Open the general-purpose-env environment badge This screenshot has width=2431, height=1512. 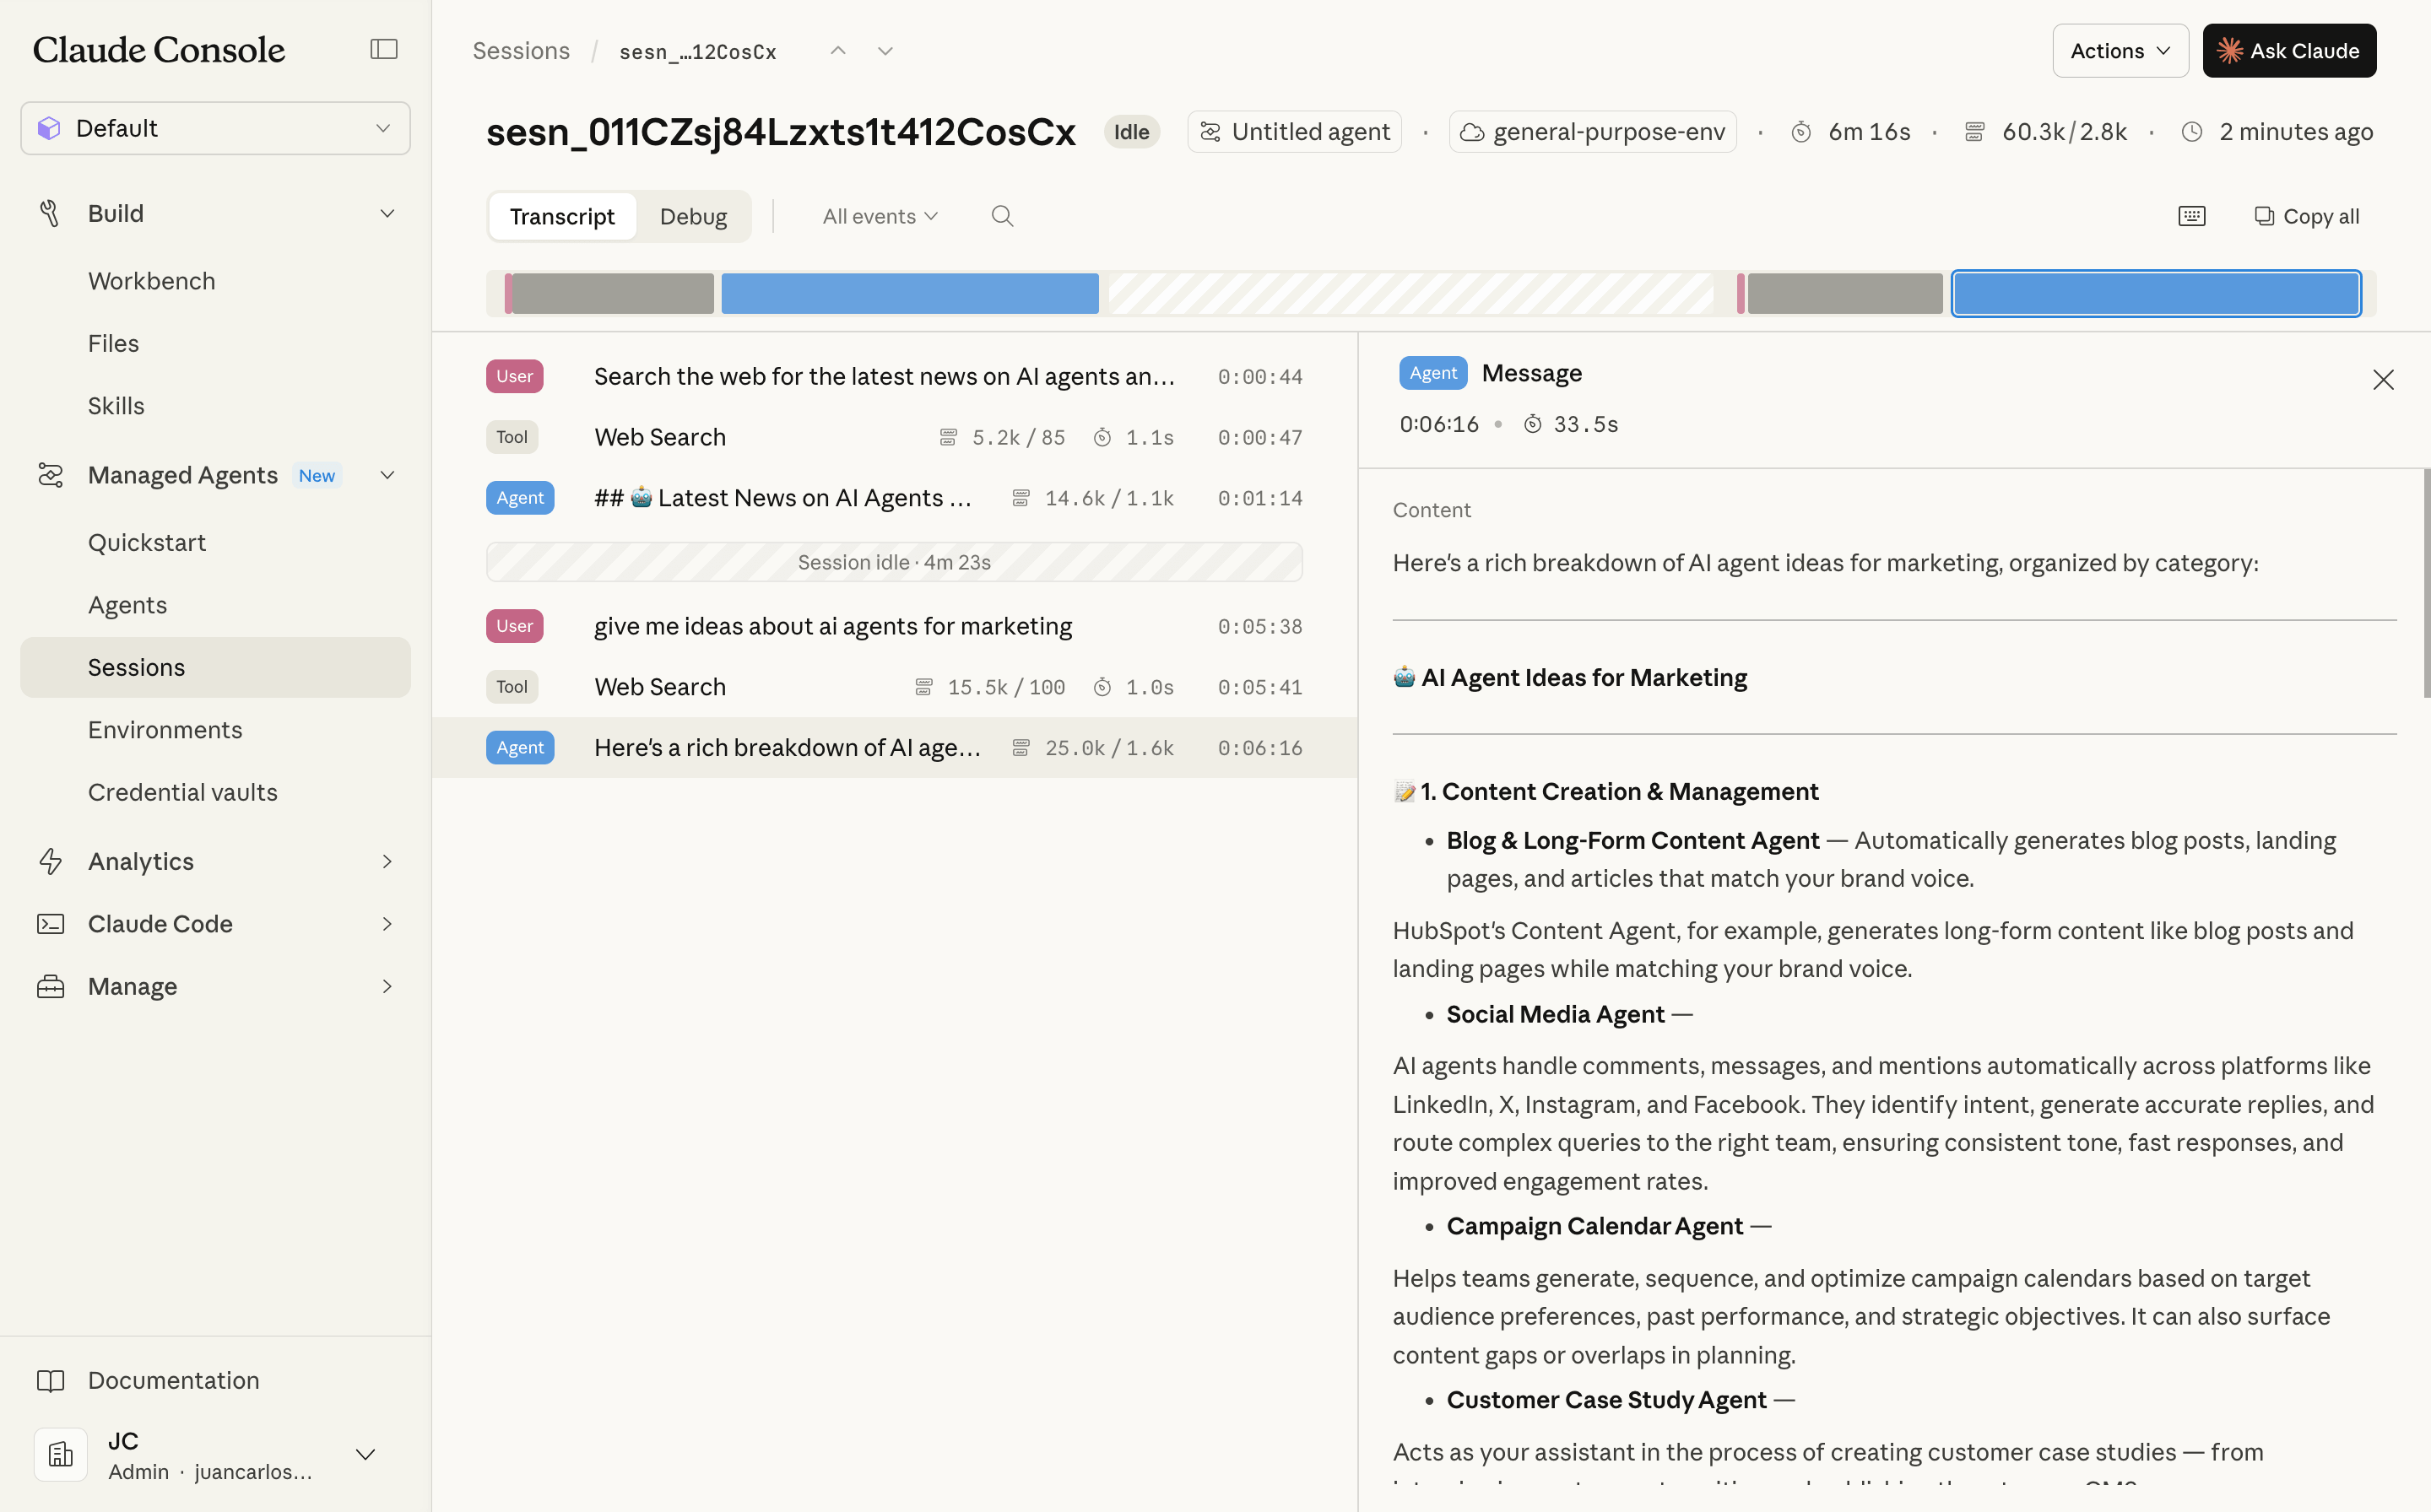(x=1593, y=131)
